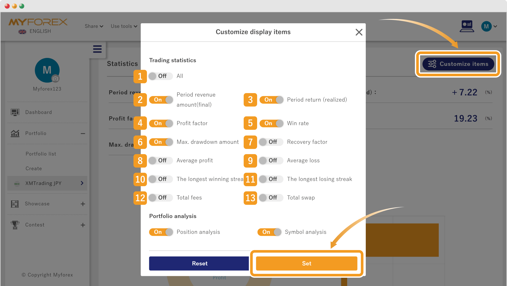Expand the Contest section plus sign
The height and width of the screenshot is (286, 507).
pos(83,225)
